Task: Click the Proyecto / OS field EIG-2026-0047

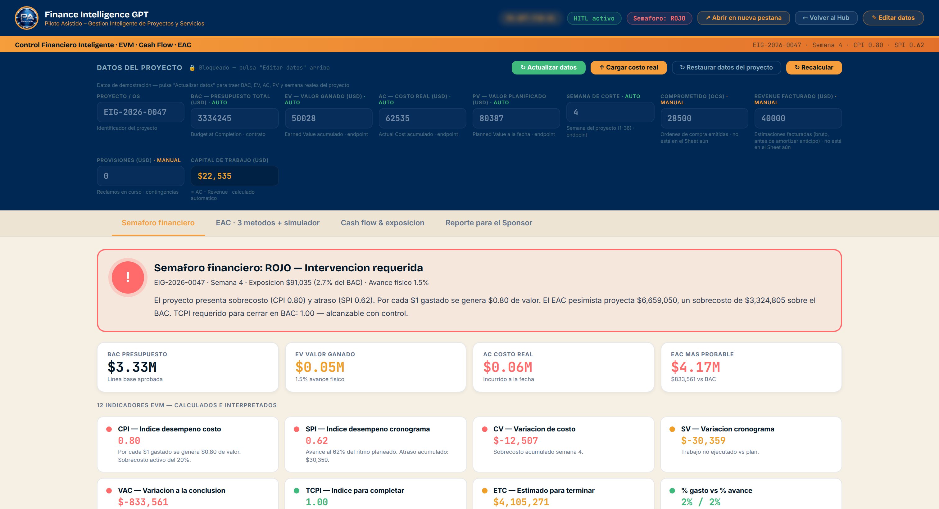Action: tap(141, 112)
